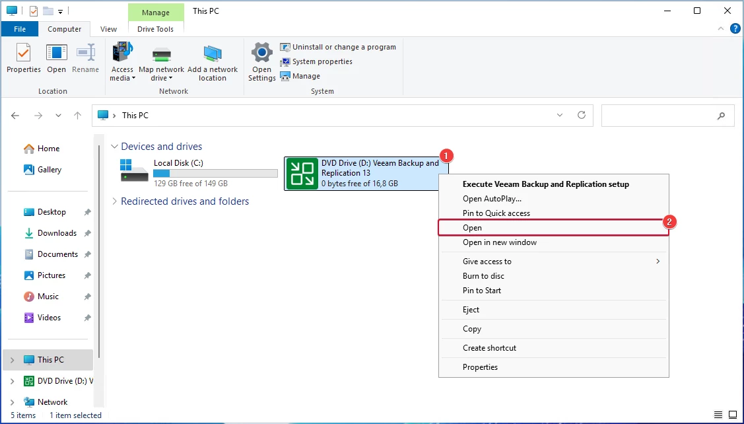
Task: Choose Pin to Quick access
Action: point(496,213)
